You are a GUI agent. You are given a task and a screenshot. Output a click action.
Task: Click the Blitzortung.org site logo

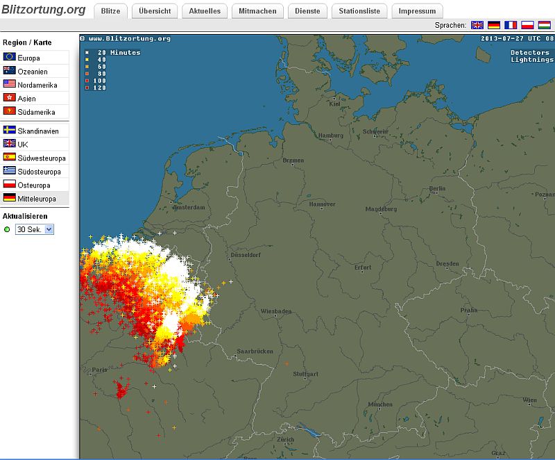43,10
